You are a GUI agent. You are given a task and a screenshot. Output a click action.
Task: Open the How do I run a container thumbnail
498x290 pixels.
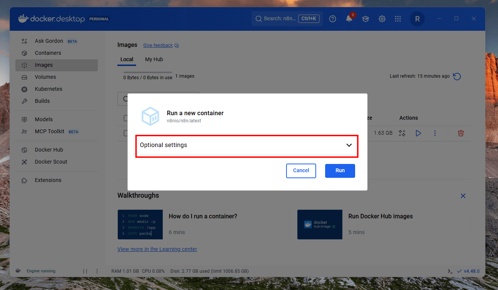(x=140, y=224)
